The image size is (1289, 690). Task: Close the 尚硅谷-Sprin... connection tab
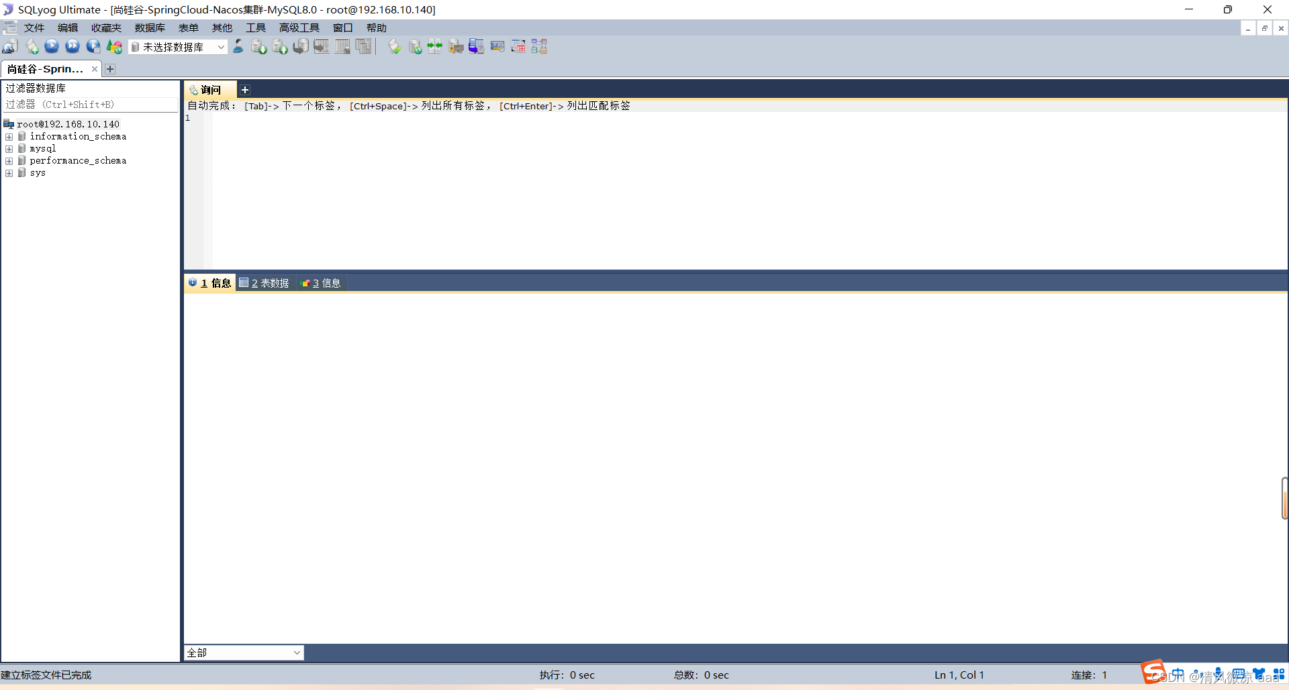(x=95, y=69)
